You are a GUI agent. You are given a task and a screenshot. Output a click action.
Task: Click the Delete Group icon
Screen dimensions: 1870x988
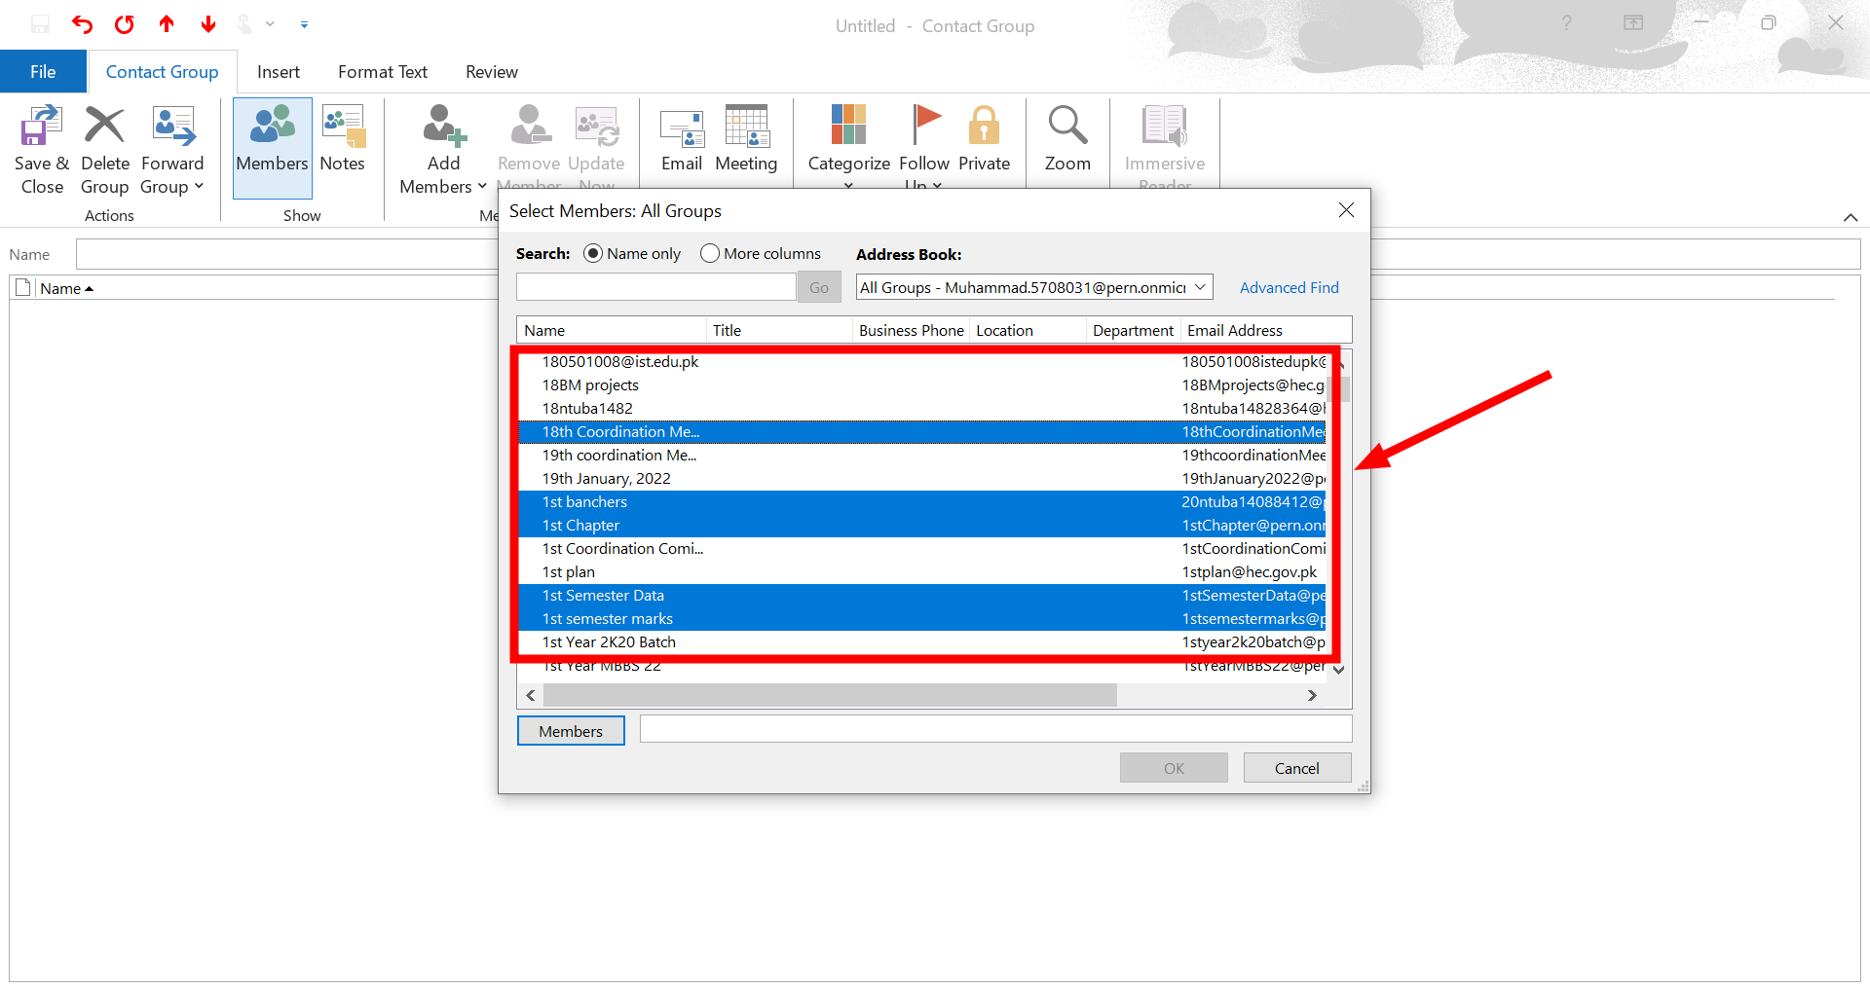click(104, 127)
